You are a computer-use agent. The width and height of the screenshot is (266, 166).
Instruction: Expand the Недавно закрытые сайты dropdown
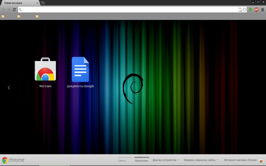pos(201,160)
